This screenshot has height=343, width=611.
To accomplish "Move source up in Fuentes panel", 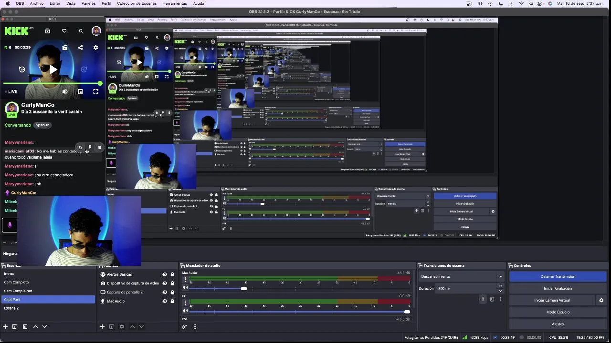I will click(x=132, y=327).
